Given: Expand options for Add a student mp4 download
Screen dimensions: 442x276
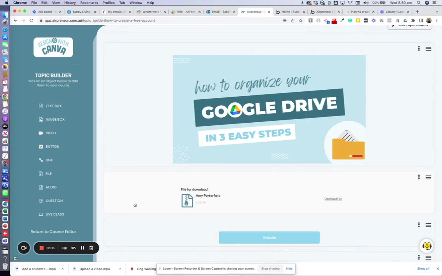Looking at the screenshot, I should (63, 269).
